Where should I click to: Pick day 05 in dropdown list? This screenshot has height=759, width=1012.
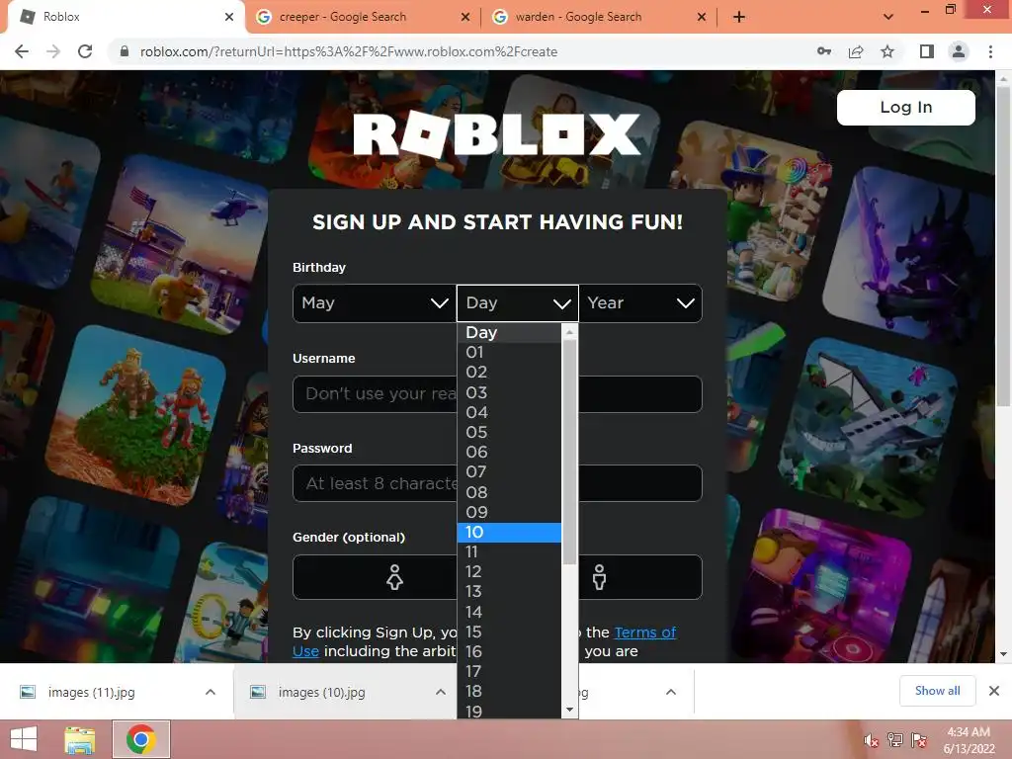509,433
